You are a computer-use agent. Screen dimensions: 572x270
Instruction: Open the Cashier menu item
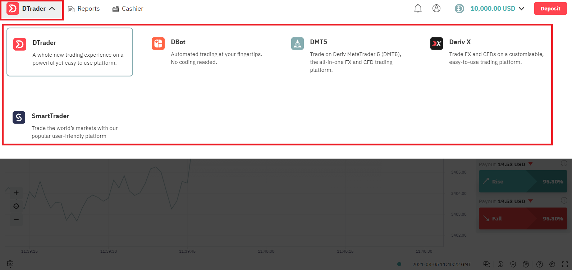pos(128,9)
